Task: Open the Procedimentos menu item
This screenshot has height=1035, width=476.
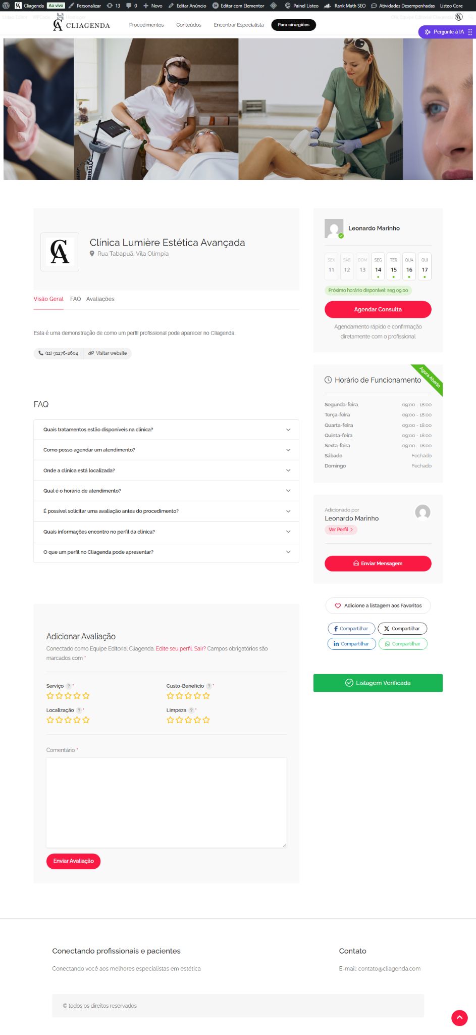Action: pyautogui.click(x=146, y=25)
